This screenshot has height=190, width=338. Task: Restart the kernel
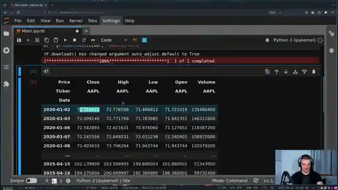pos(84,40)
